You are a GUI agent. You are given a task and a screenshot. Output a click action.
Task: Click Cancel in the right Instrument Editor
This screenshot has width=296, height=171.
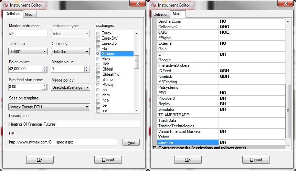point(256,160)
